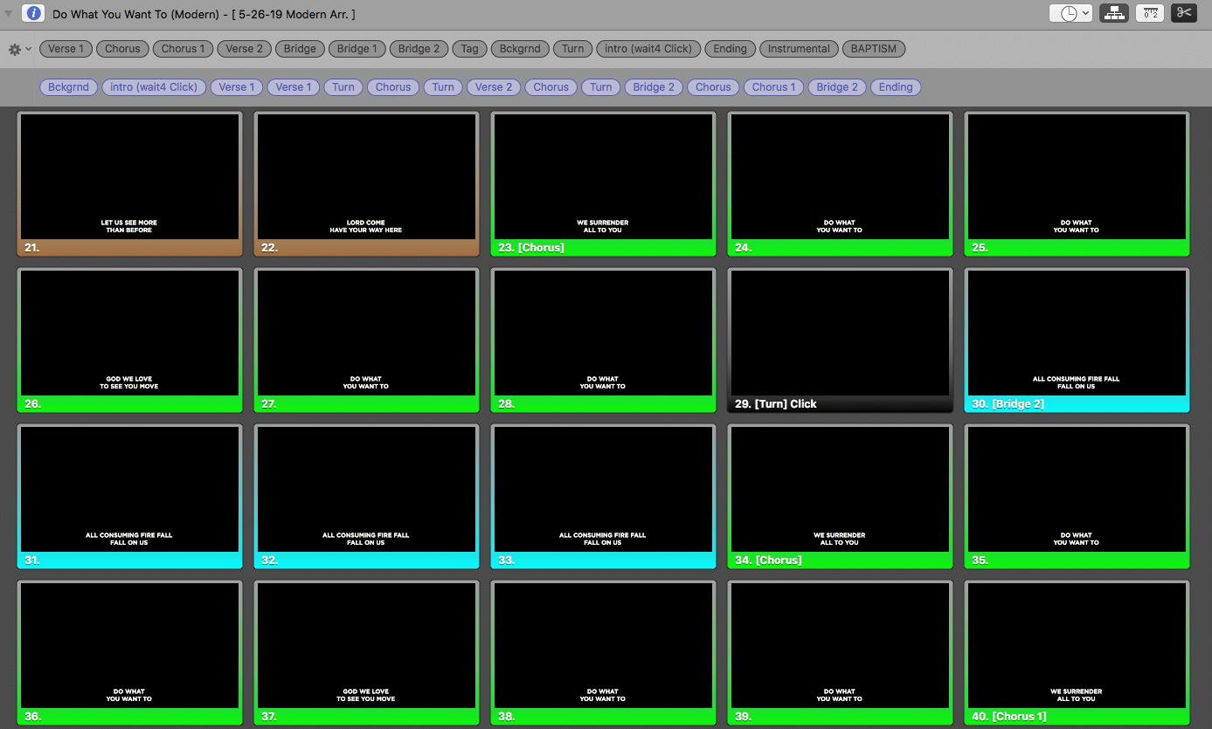
Task: Go to slide number 27
Action: point(366,340)
